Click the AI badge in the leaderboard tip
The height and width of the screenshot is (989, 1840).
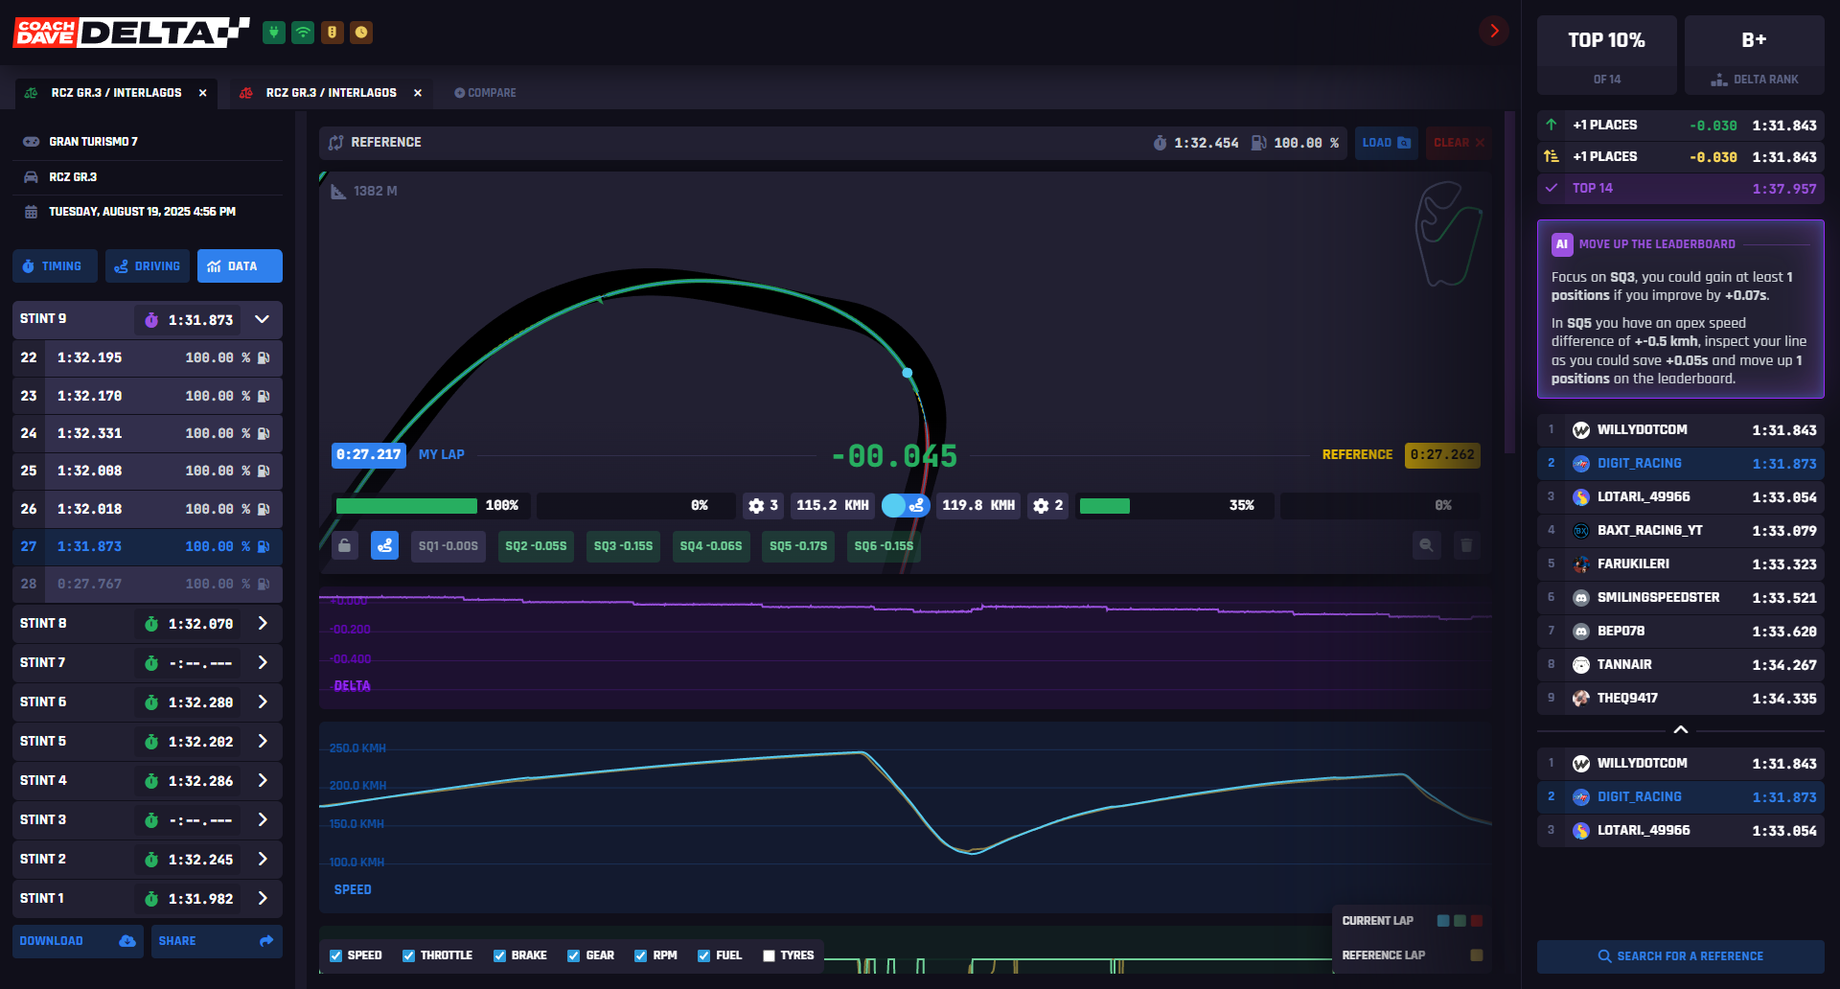1562,244
